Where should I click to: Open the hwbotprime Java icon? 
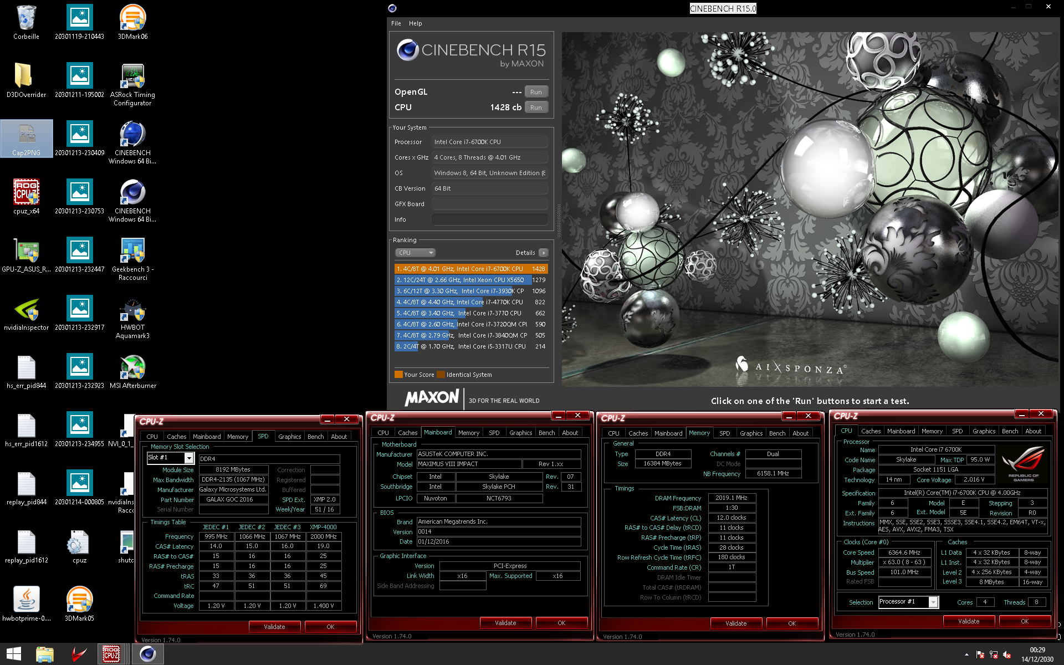point(26,605)
